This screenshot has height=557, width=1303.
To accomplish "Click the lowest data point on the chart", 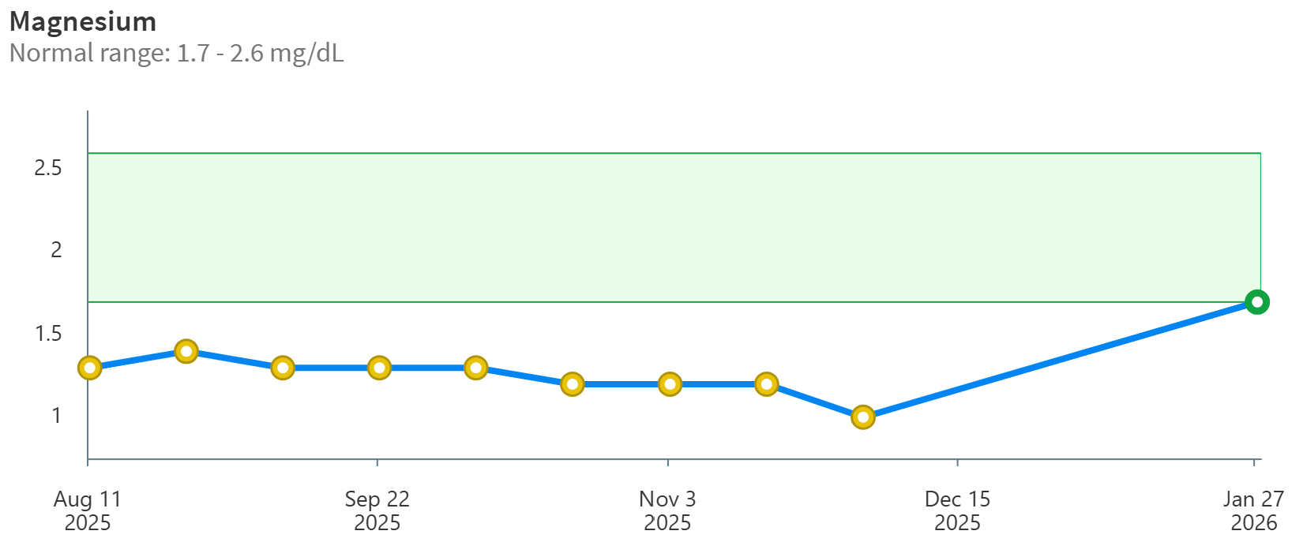I will (x=863, y=417).
